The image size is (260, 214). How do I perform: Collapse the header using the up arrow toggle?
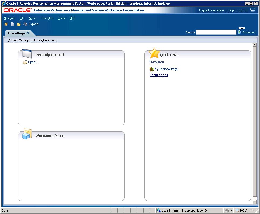point(242,28)
